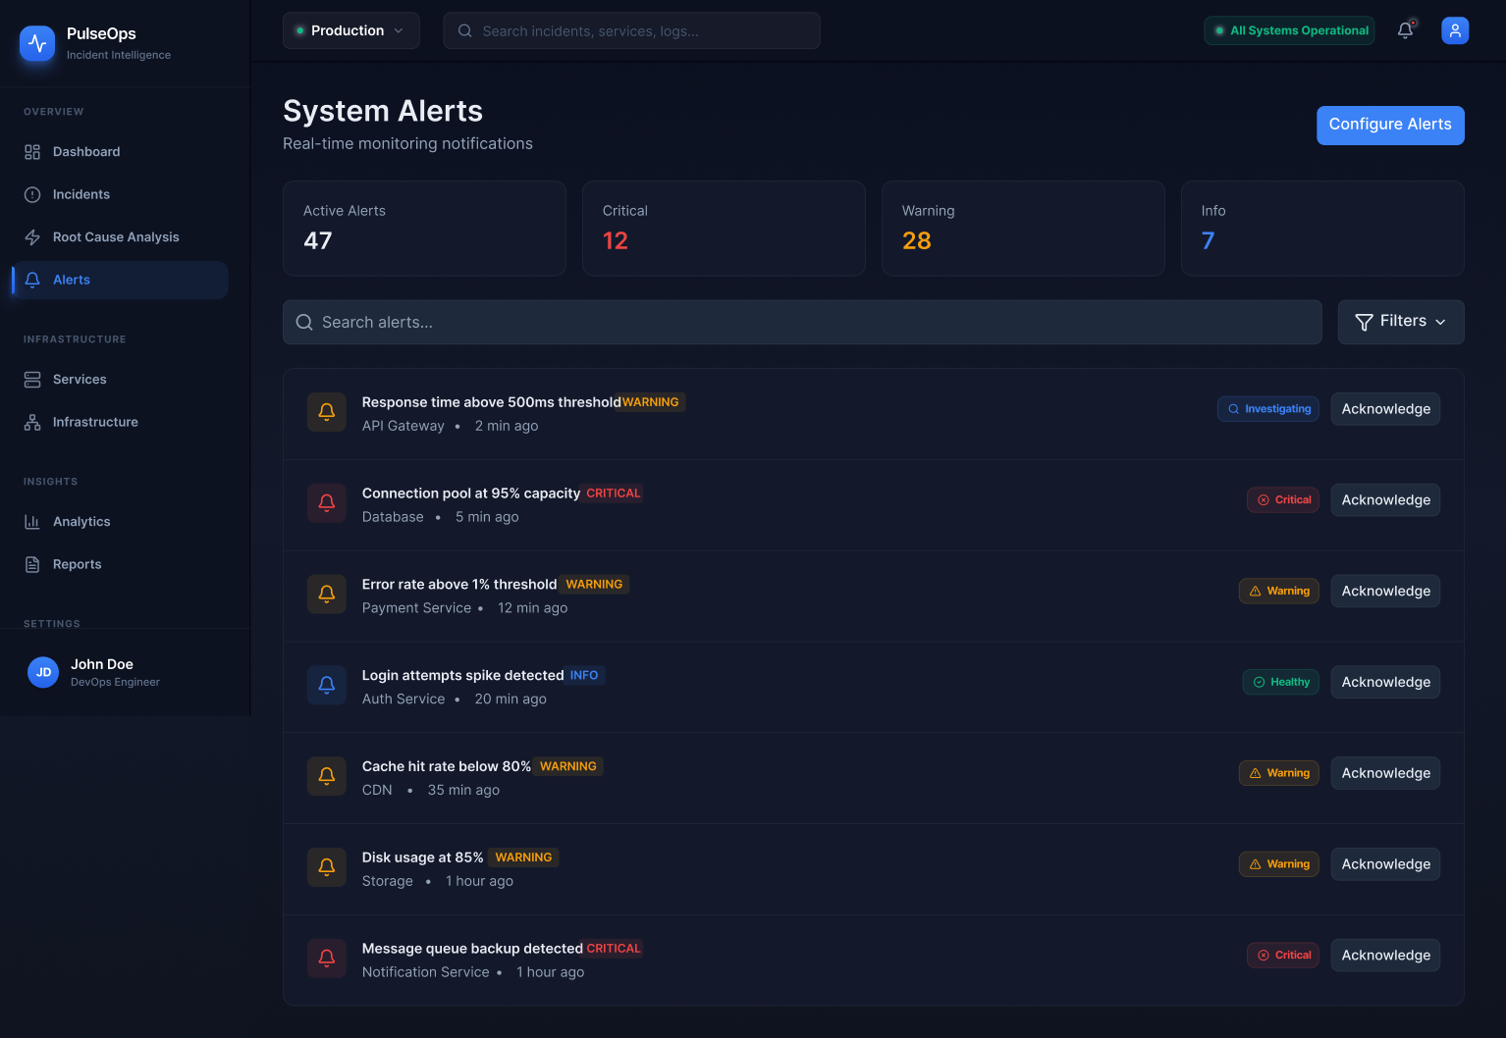This screenshot has width=1506, height=1038.
Task: Select Incidents in the navigation menu
Action: coord(81,194)
